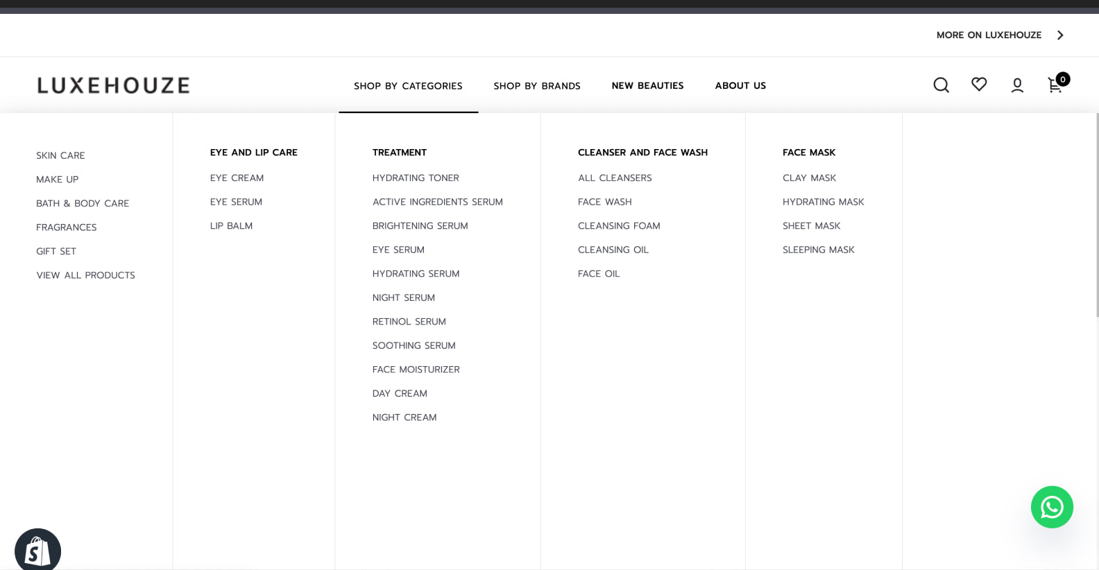The width and height of the screenshot is (1099, 570).
Task: Go to Face Moisturizer
Action: [416, 370]
